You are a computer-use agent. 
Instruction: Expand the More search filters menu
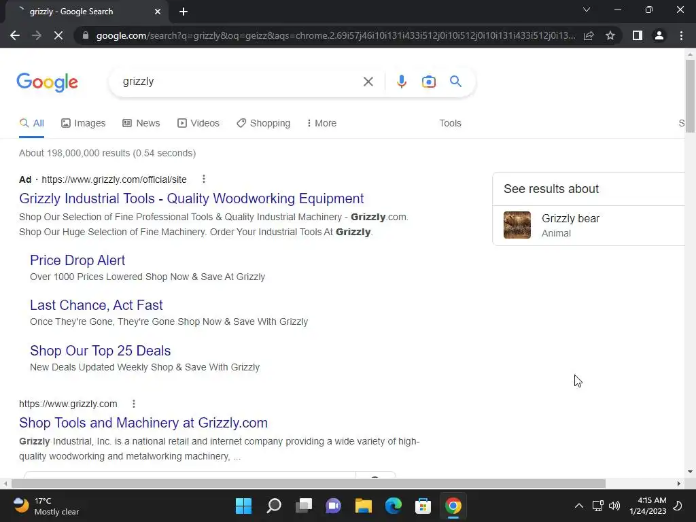[x=321, y=124]
